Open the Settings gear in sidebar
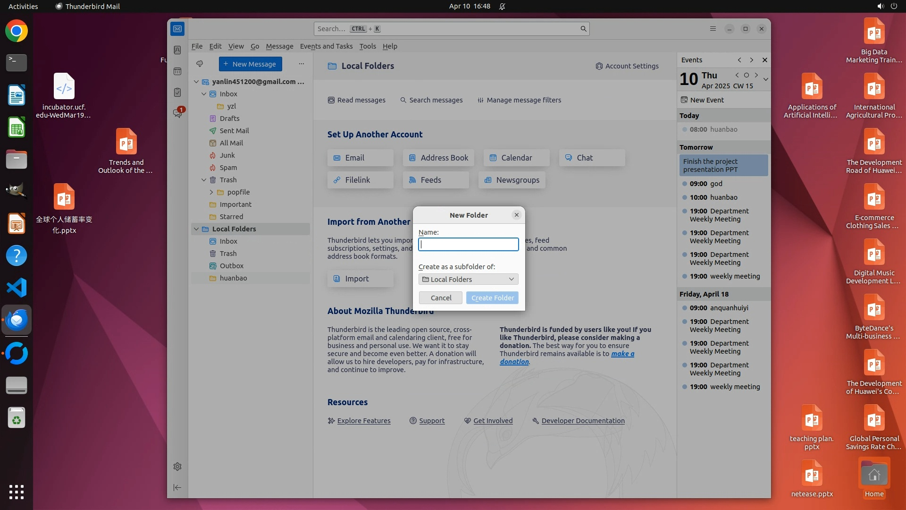 point(177,467)
